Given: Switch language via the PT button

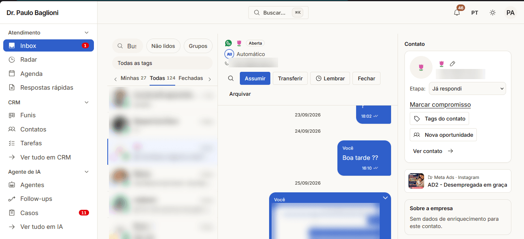Looking at the screenshot, I should point(475,13).
